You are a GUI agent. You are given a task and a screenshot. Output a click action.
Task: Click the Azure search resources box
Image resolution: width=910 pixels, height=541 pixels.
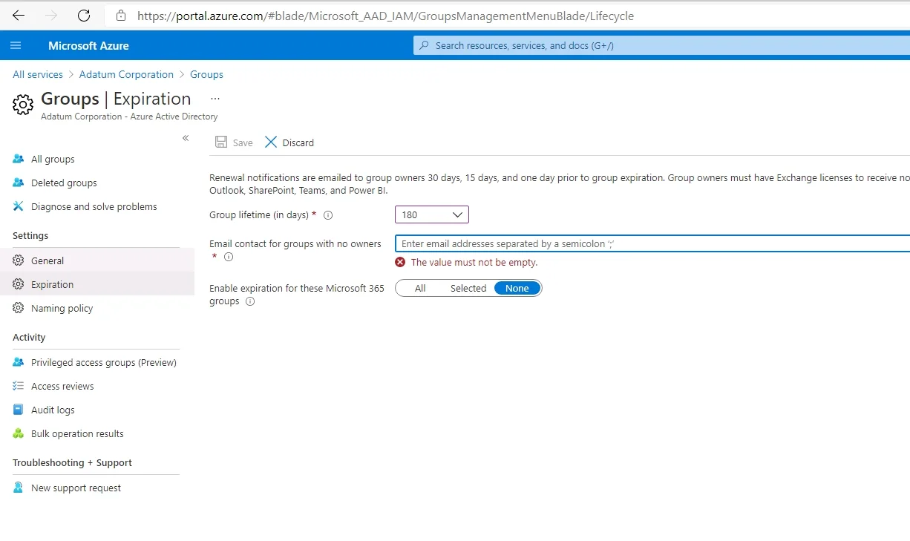pyautogui.click(x=661, y=45)
